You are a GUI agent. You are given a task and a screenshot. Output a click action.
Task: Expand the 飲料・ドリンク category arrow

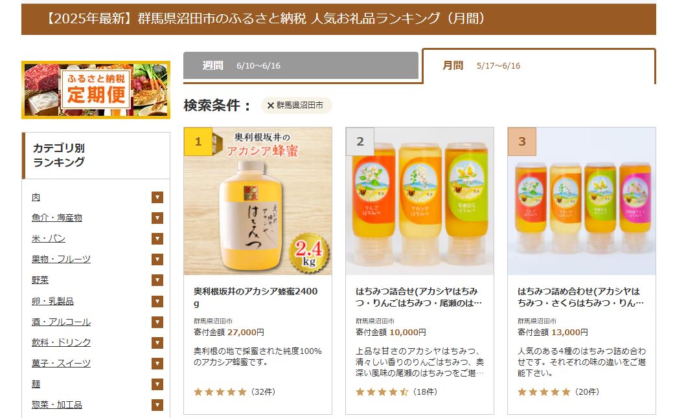tap(157, 342)
